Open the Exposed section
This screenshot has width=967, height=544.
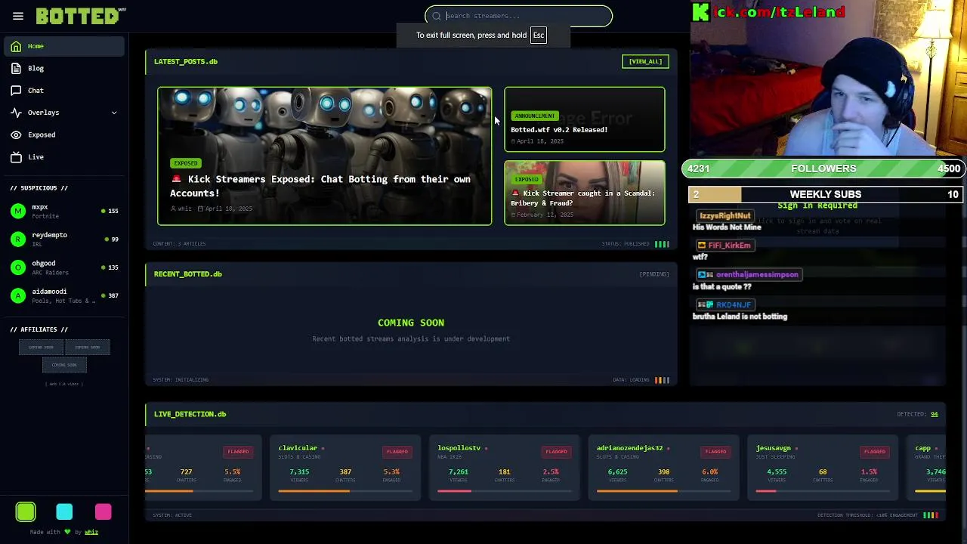click(64, 134)
